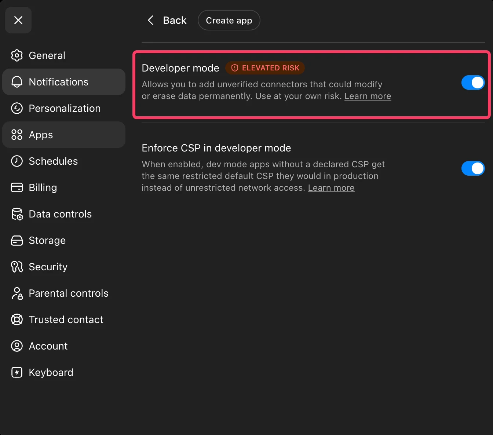Click the 'When enabled, dev mode apps' description
This screenshot has height=435, width=493.
tap(263, 176)
